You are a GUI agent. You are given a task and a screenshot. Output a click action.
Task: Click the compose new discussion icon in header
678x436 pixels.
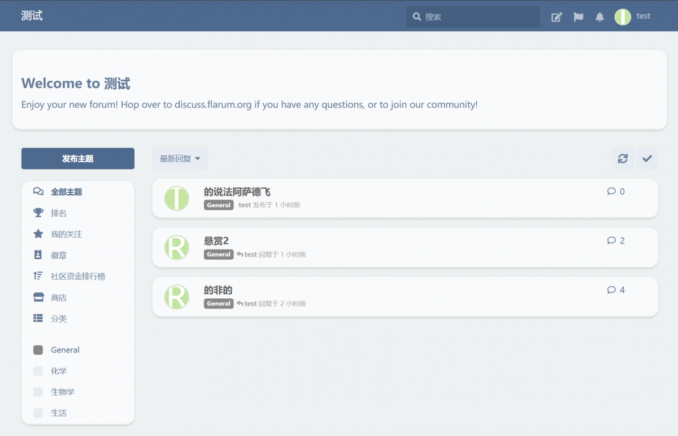tap(557, 17)
